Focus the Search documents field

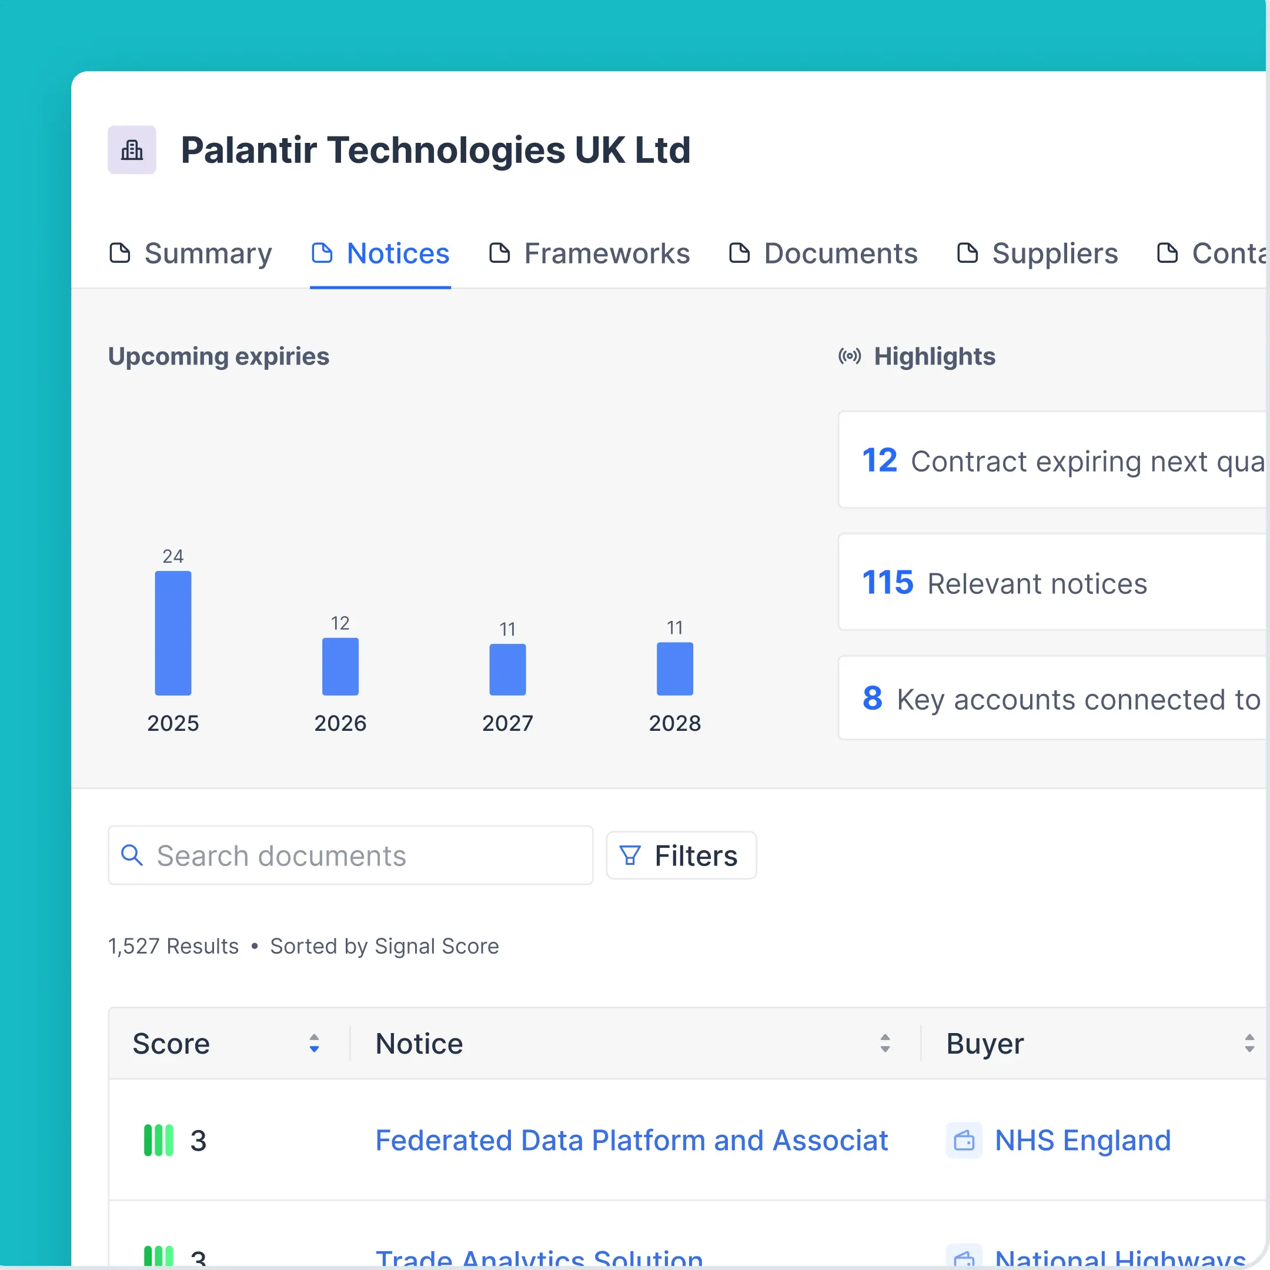(x=350, y=855)
